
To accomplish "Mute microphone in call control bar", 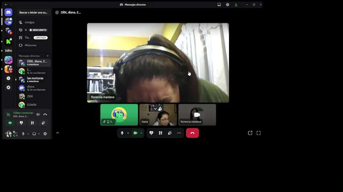I will coord(122,133).
